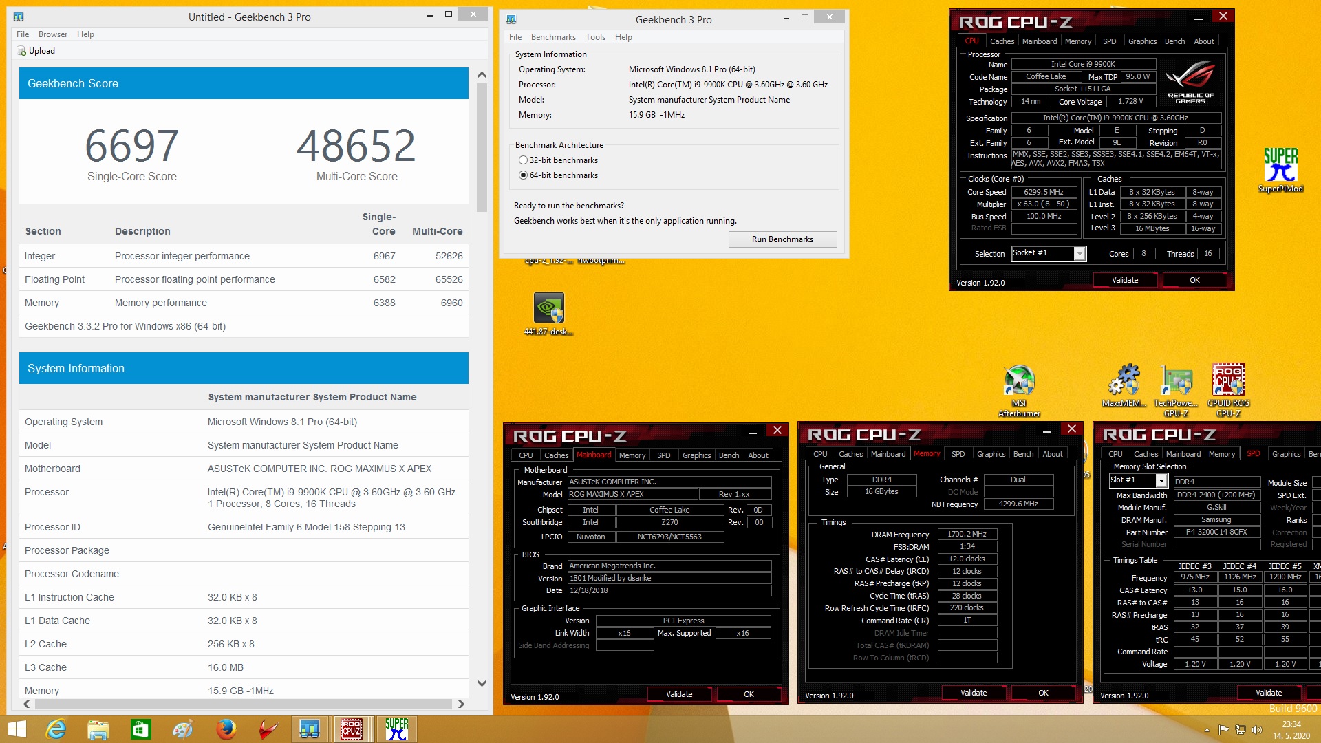
Task: Click the results scrollbar down arrow
Action: (x=482, y=683)
